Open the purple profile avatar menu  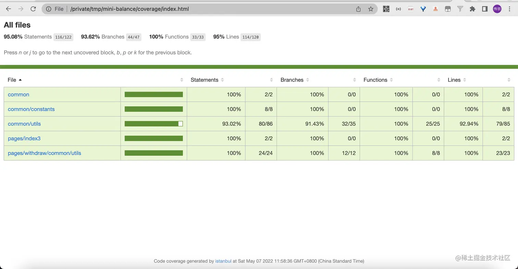[x=497, y=9]
